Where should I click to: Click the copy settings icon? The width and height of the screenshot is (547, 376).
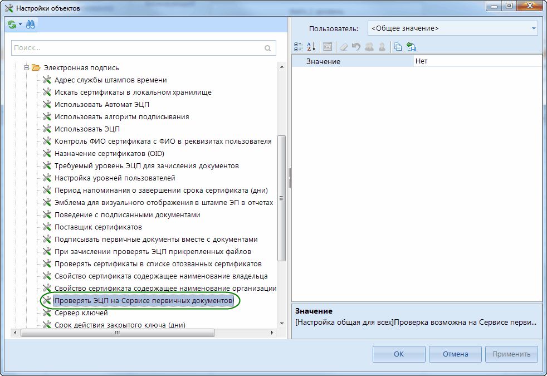(x=398, y=47)
